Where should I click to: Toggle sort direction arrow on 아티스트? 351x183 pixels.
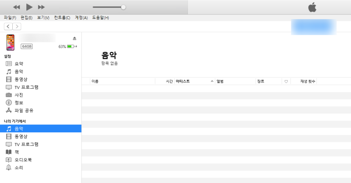pos(212,81)
